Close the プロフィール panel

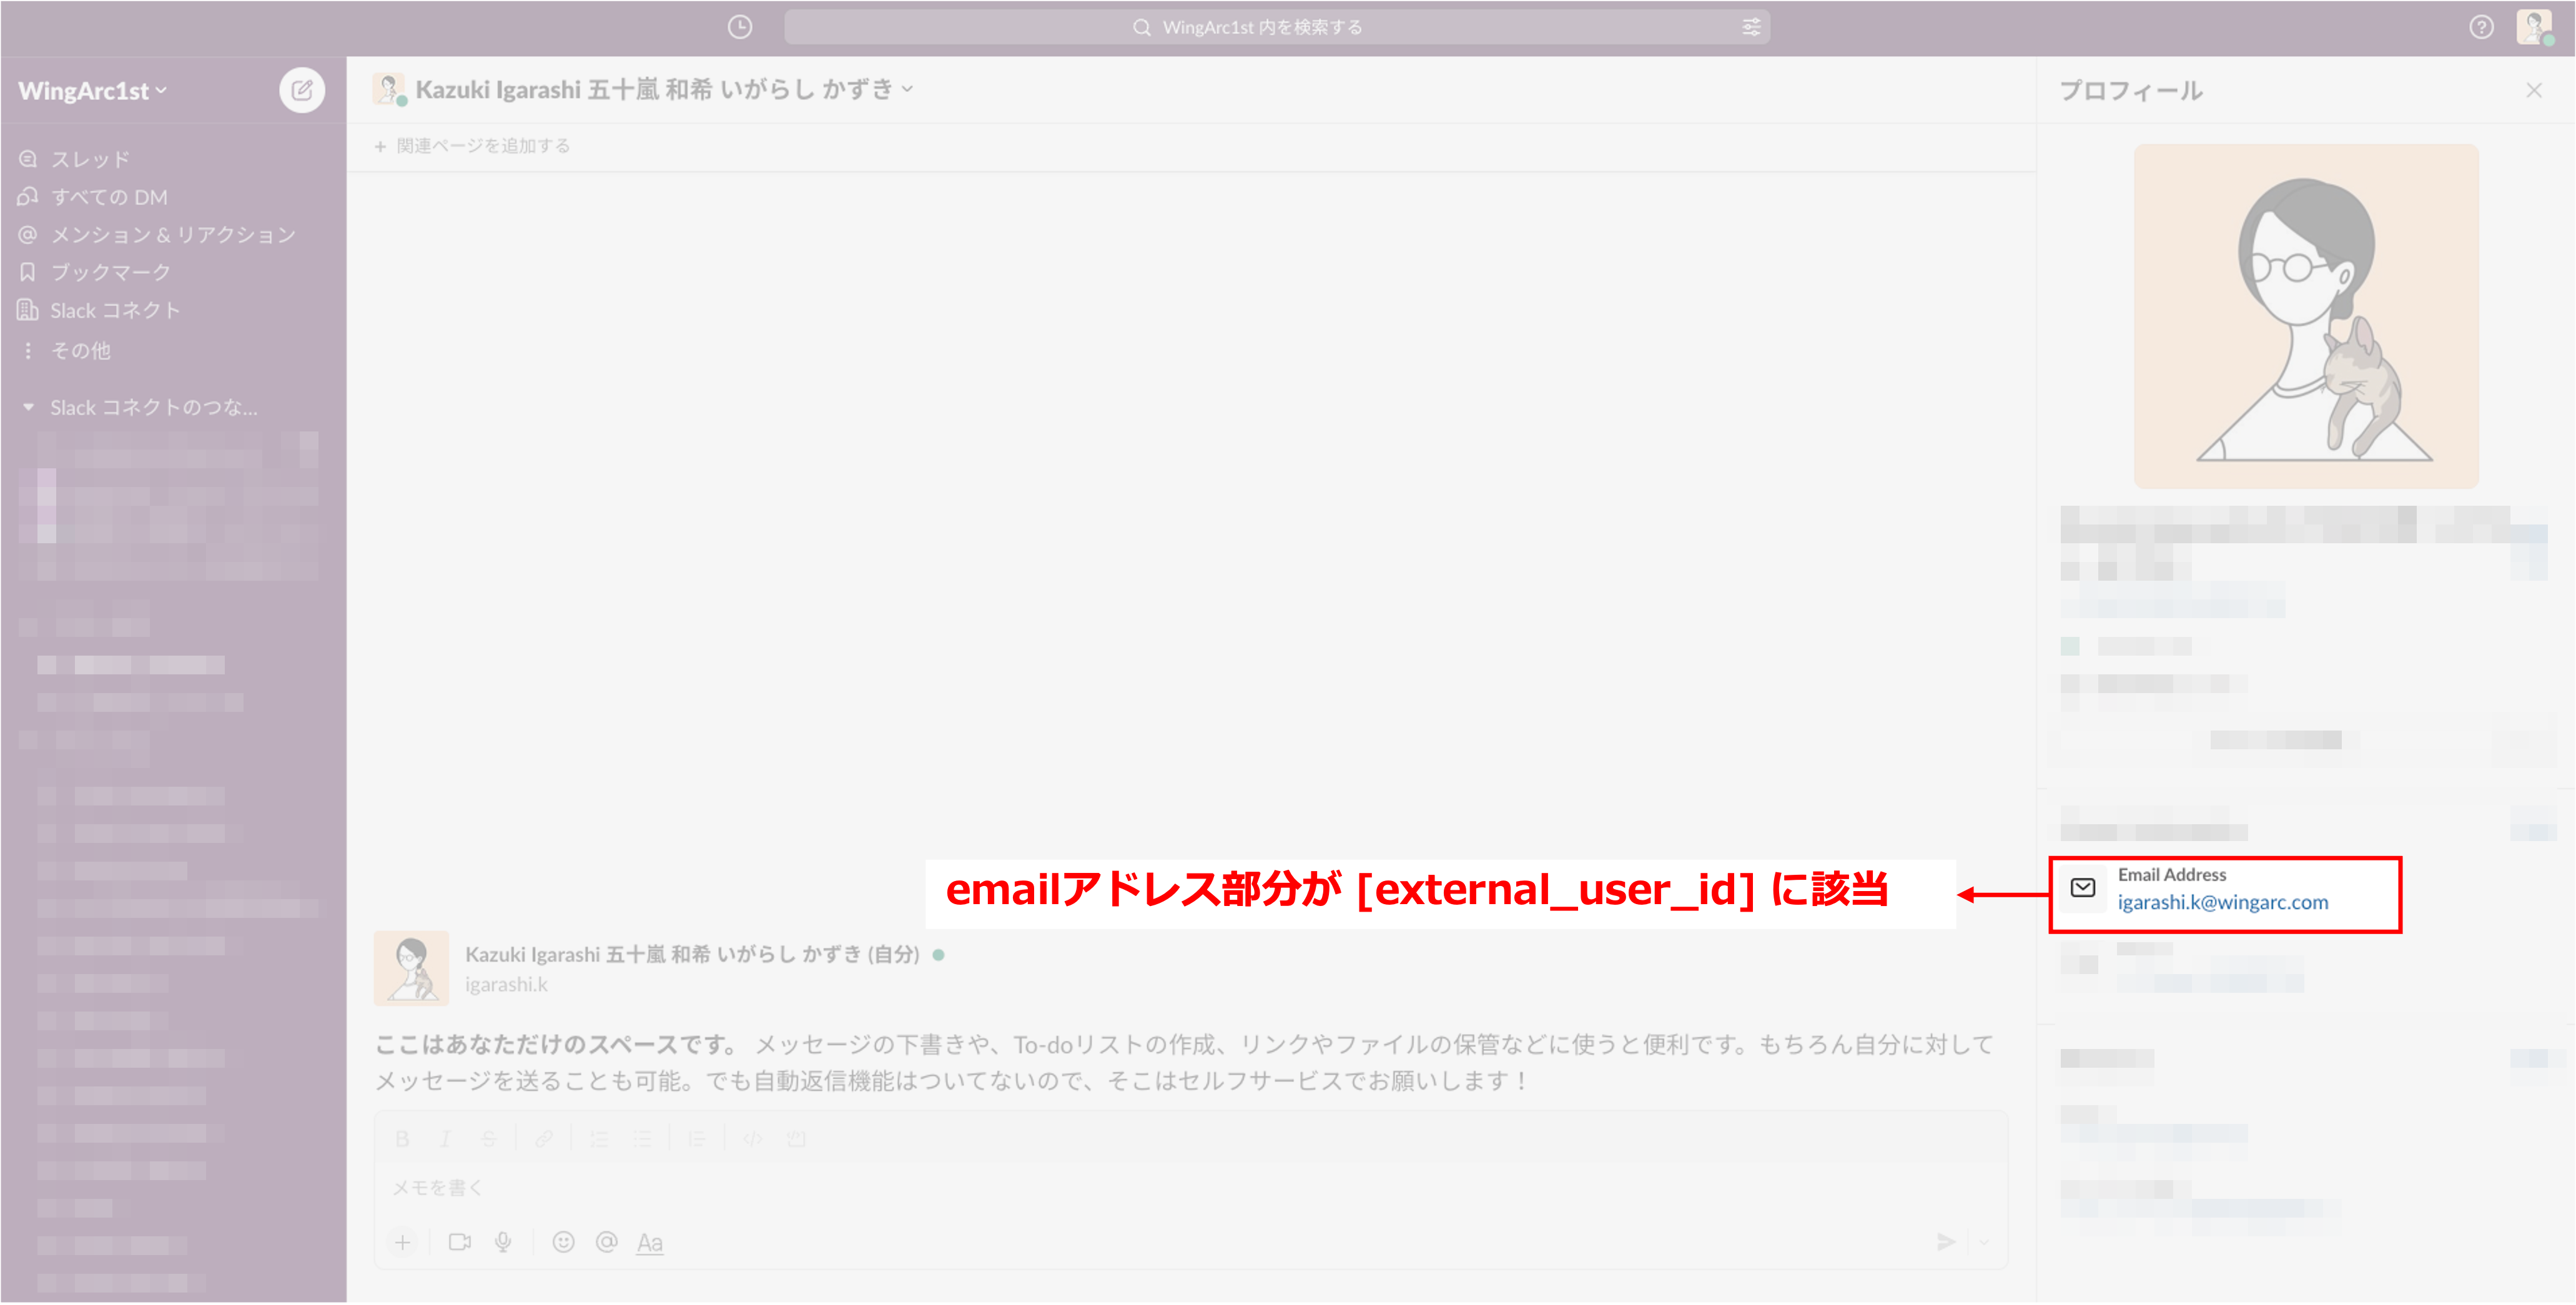tap(2533, 90)
